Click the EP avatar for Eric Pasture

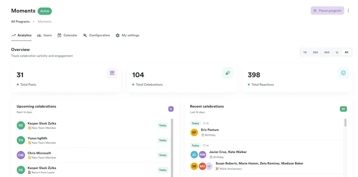[194, 132]
